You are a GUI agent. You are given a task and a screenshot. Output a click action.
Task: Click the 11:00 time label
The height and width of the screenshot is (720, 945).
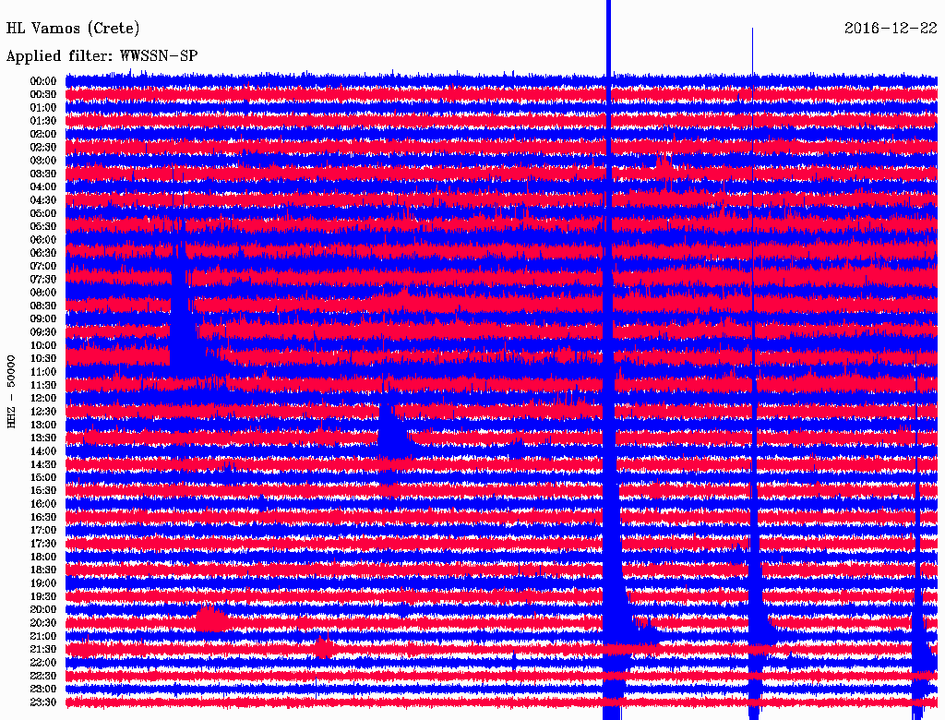point(43,372)
